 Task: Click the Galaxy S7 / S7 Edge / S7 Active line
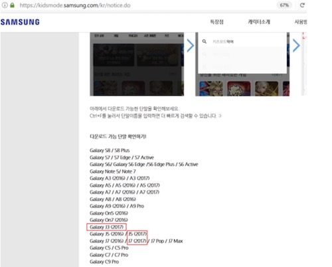(x=122, y=157)
